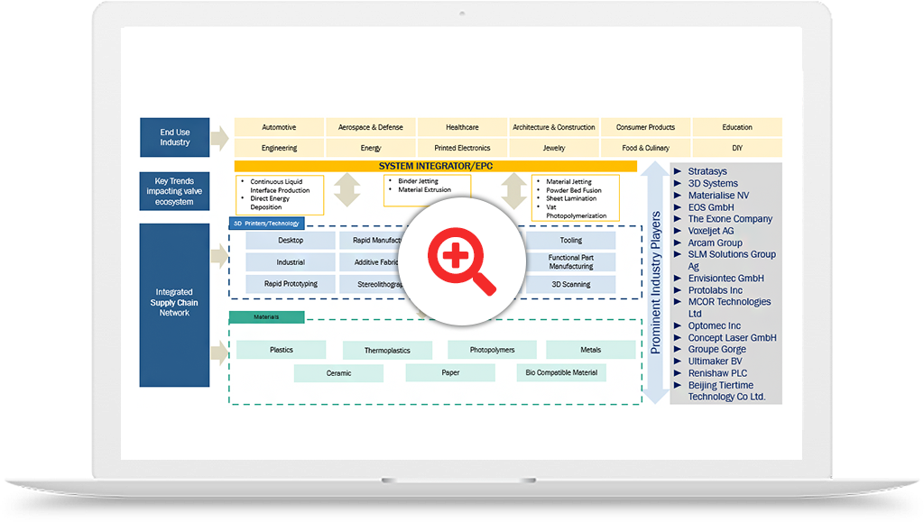Viewport: 924px width, 522px height.
Task: Click the arrow pointing to the Materials section
Action: (x=219, y=353)
